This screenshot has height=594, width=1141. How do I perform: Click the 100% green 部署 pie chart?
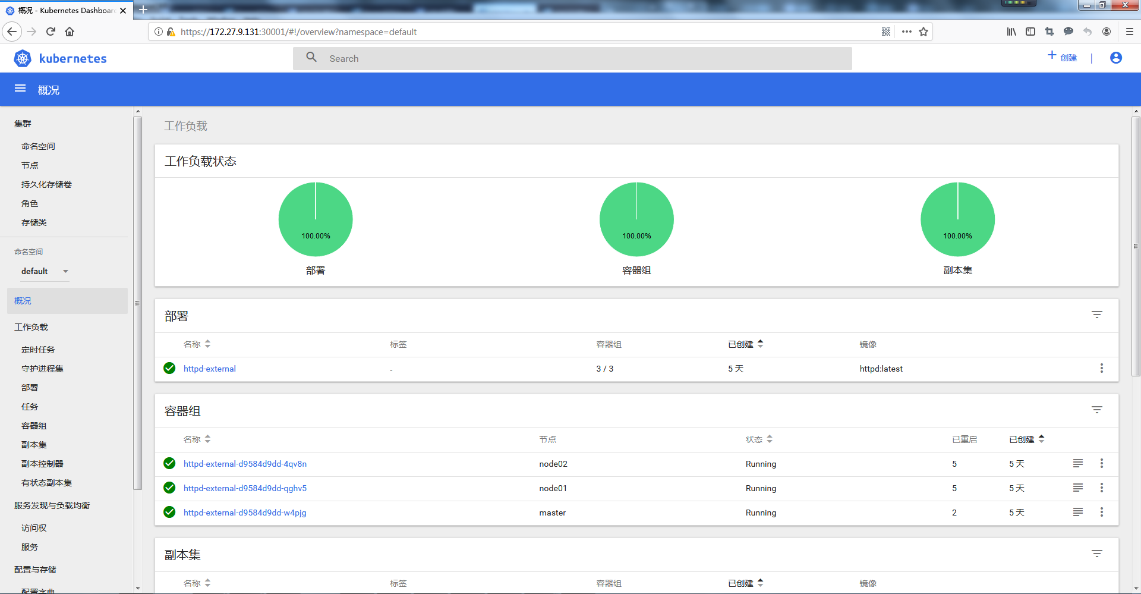click(316, 219)
